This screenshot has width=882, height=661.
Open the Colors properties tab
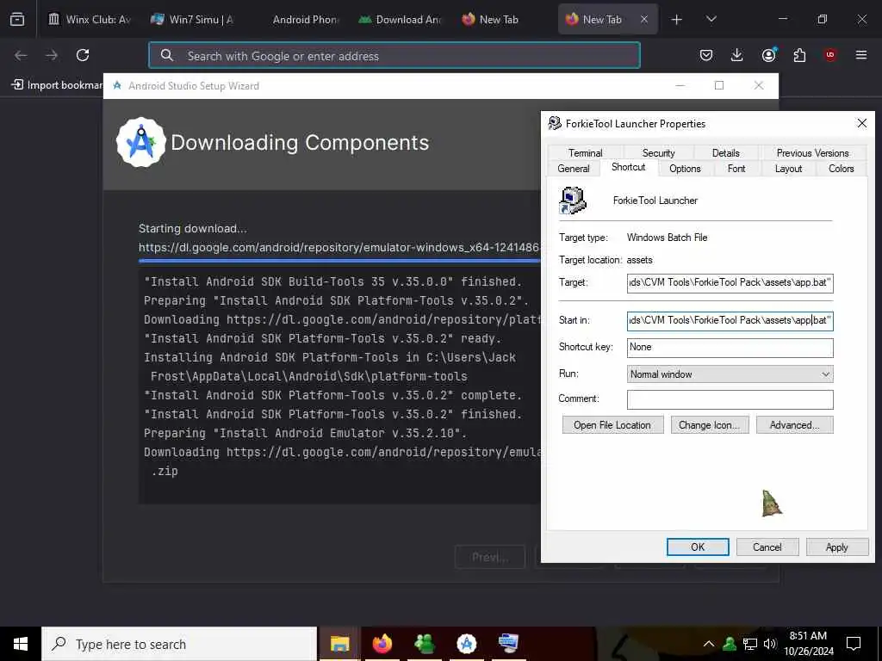841,169
